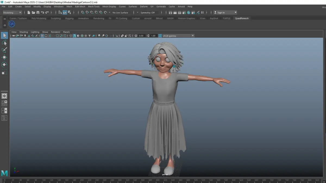Toggle the Isolate Select icon
This screenshot has width=326, height=183.
[x=116, y=36]
